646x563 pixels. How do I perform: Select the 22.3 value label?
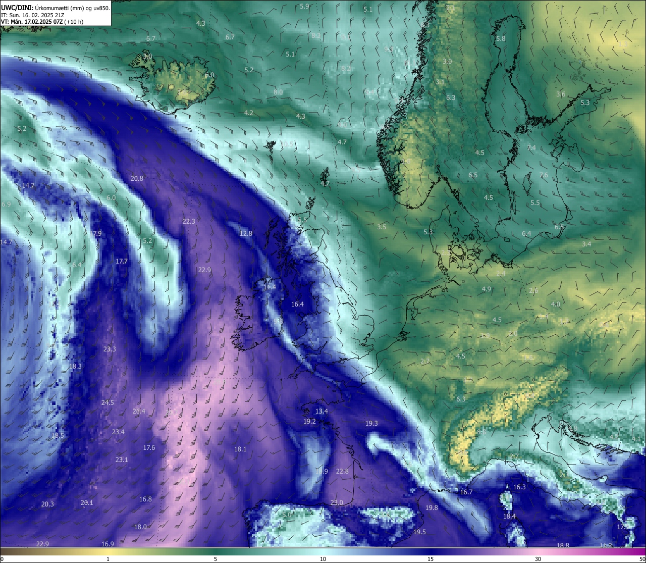tap(189, 222)
